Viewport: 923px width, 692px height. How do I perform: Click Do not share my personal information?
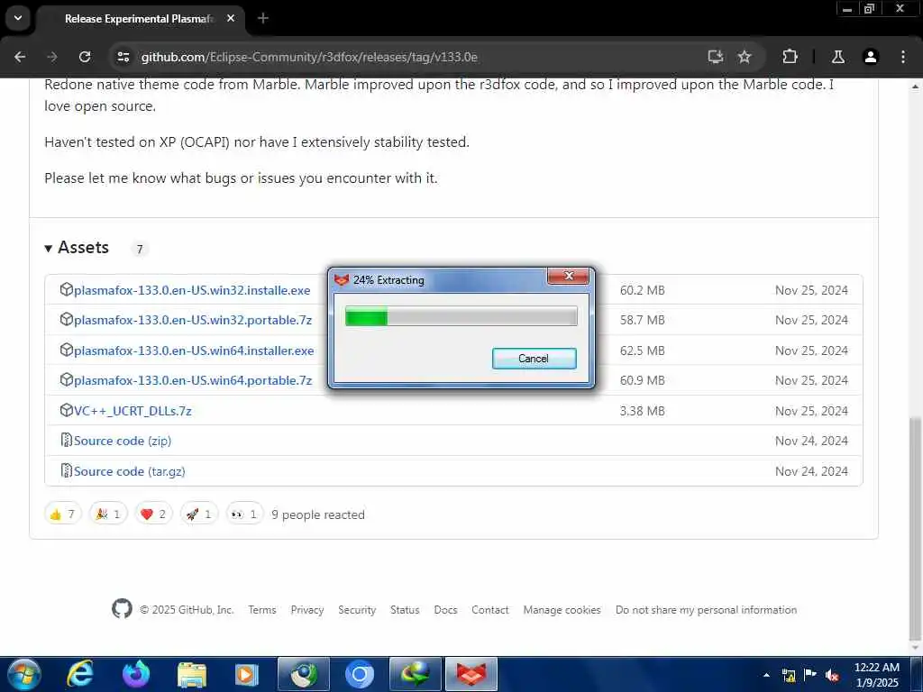coord(706,610)
